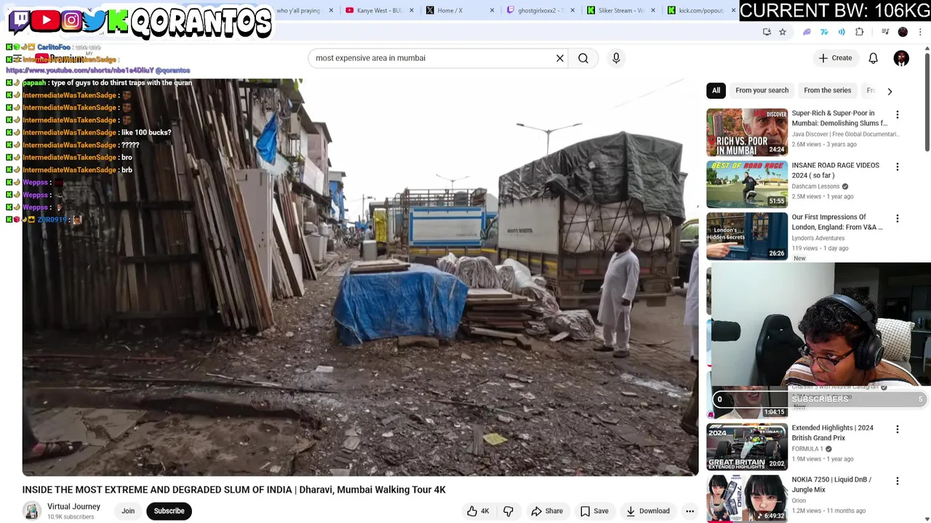
Task: Open INSANE ROAD RAGE VIDEOS 2024 title
Action: click(x=835, y=170)
